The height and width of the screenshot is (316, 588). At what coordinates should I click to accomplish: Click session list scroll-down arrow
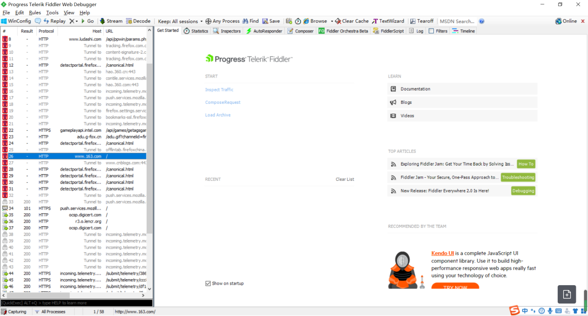150,289
